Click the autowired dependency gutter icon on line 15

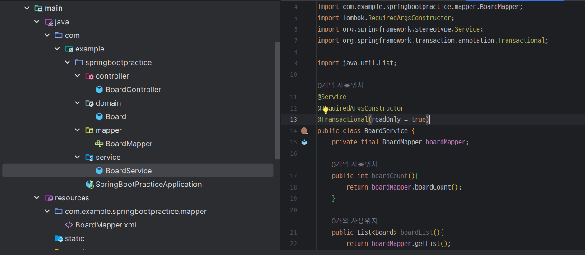click(x=304, y=142)
